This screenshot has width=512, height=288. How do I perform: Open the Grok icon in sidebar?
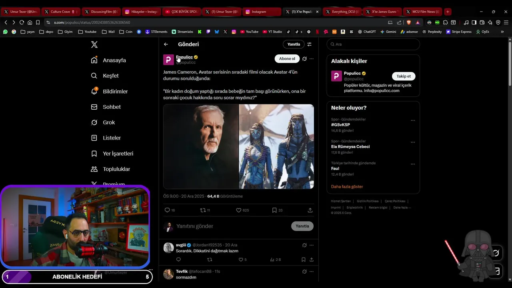coord(94,122)
